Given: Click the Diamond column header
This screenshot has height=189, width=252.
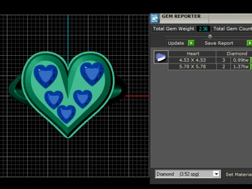Looking at the screenshot, I should click(x=237, y=54).
